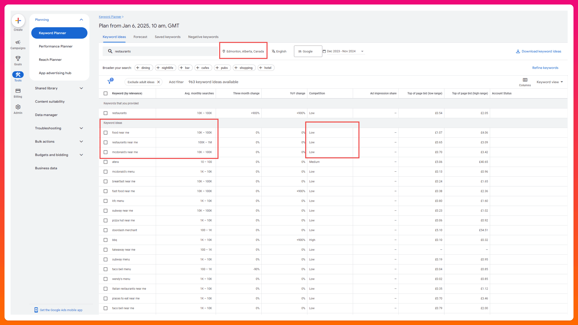Add the dining broaden suggestion
The image size is (578, 325).
144,68
